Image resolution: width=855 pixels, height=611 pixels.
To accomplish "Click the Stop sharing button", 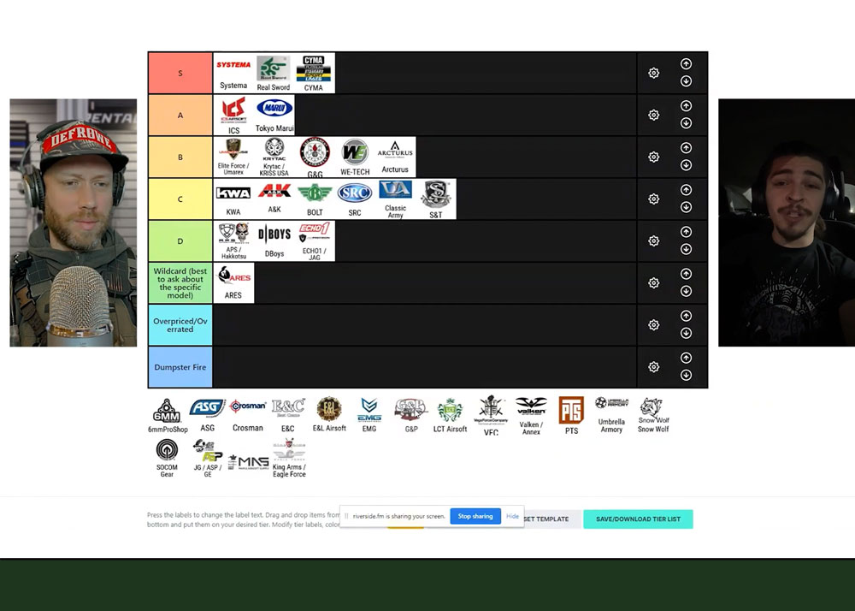I will click(475, 516).
